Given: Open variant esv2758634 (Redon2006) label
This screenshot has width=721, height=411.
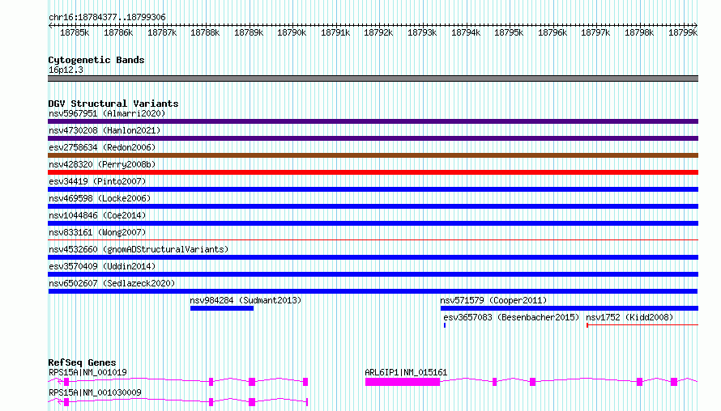Looking at the screenshot, I should [102, 147].
